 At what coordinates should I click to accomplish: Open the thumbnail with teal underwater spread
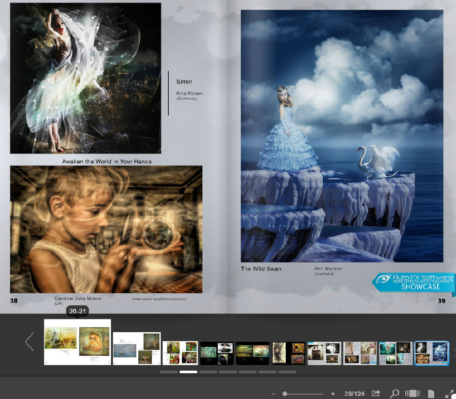(x=396, y=353)
